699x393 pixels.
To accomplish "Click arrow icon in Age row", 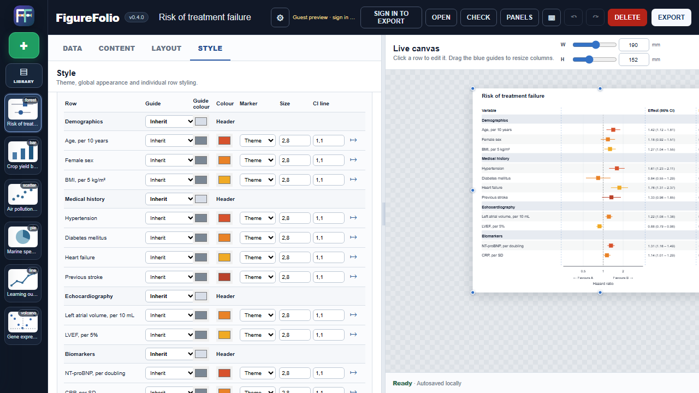I will 353,141.
